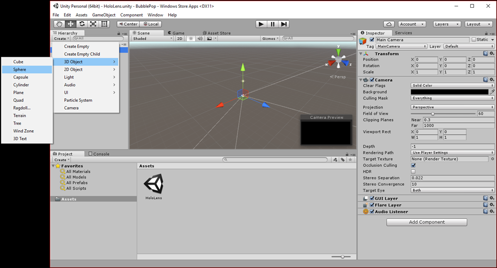
Task: Select Sphere from 3D Object submenu
Action: coord(27,70)
